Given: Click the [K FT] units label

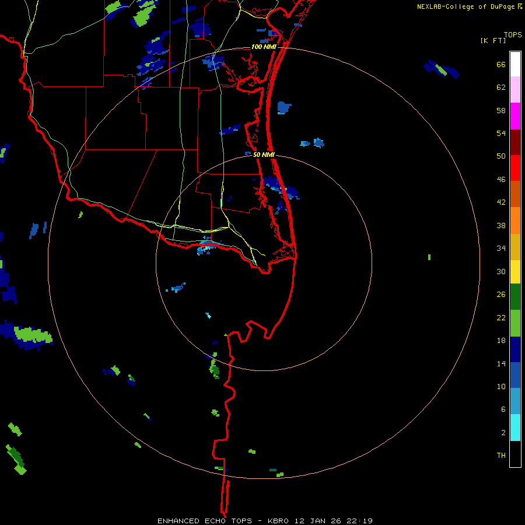Looking at the screenshot, I should [493, 40].
